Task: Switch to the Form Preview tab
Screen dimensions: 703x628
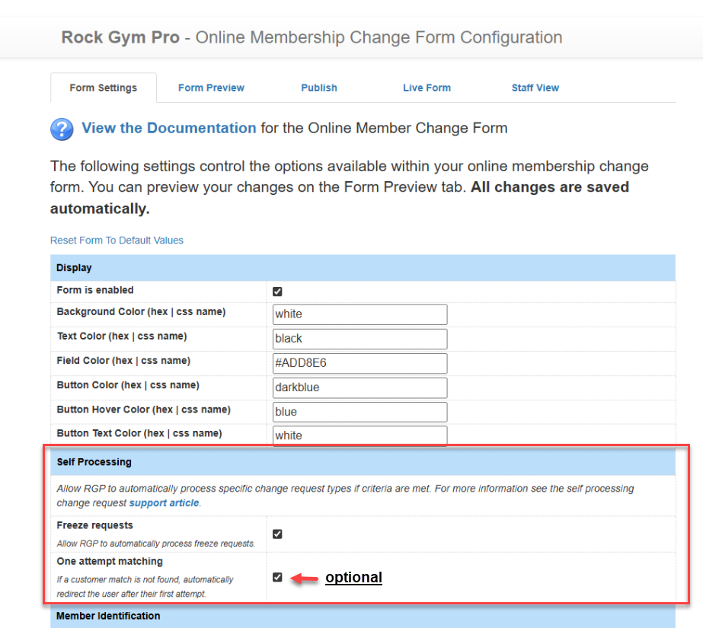Action: tap(211, 88)
